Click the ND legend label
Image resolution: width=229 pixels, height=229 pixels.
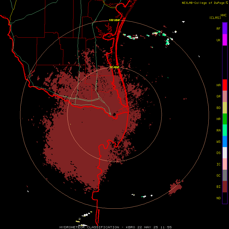coord(218,198)
